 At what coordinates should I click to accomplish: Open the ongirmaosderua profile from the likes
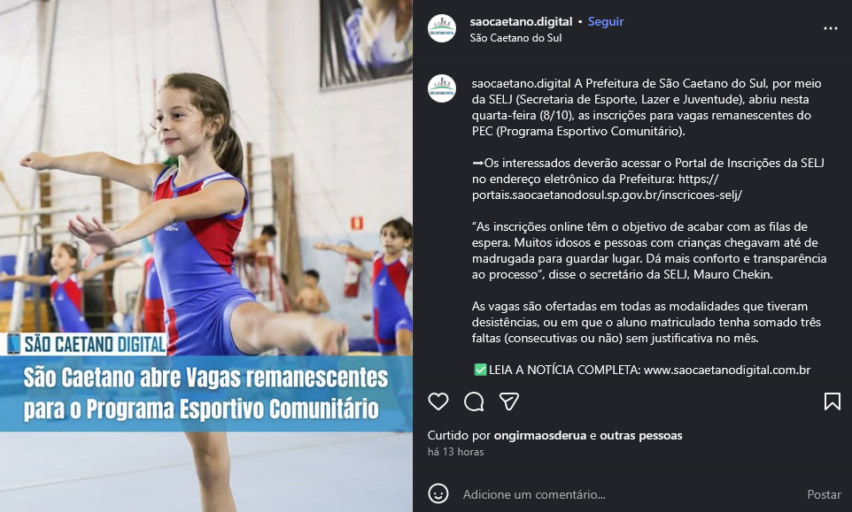(539, 436)
